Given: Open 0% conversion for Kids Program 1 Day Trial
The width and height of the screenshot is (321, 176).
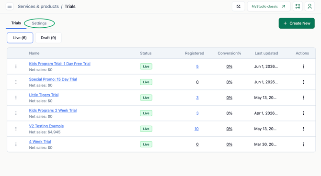Looking at the screenshot, I should click(229, 66).
